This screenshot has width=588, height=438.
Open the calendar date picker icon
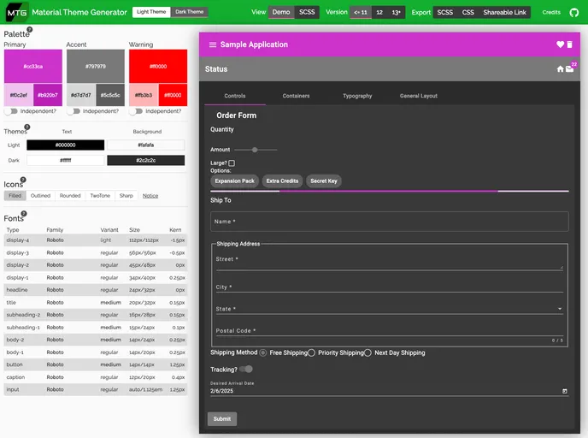[x=564, y=391]
